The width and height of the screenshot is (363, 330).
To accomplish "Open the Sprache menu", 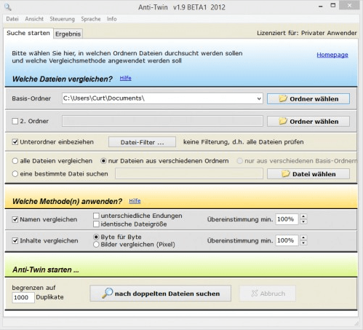I will (x=91, y=19).
